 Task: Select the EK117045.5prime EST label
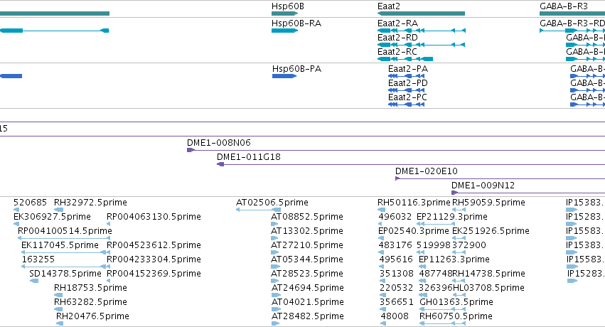pyautogui.click(x=60, y=245)
